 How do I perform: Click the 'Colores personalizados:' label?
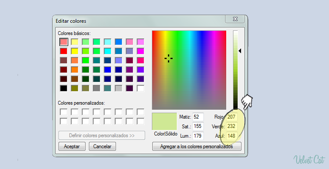(x=81, y=103)
